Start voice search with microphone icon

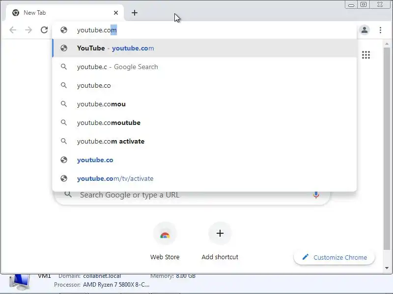pyautogui.click(x=316, y=195)
